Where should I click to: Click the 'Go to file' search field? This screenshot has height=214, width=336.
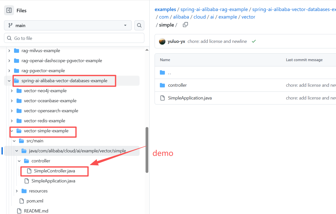(x=74, y=38)
